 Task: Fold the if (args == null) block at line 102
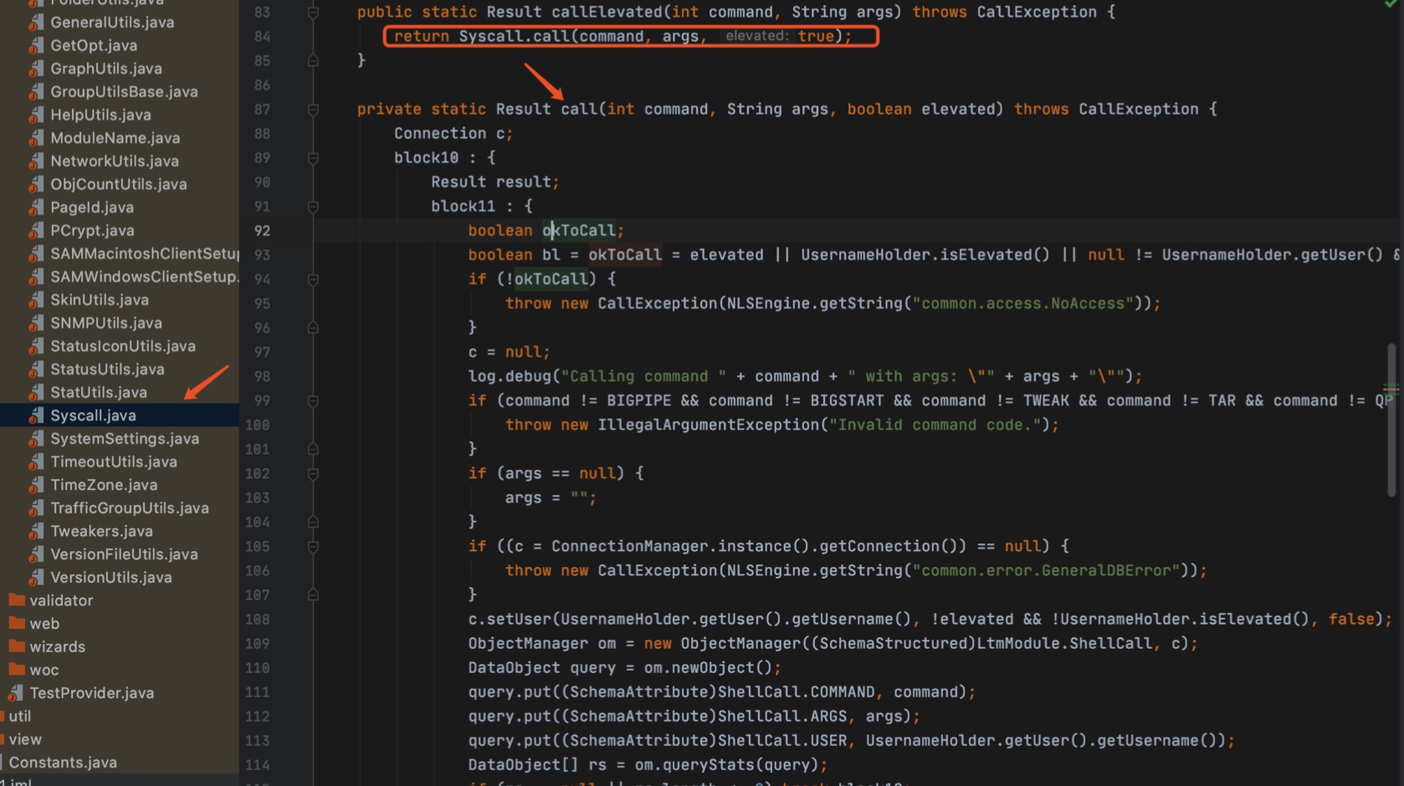313,474
